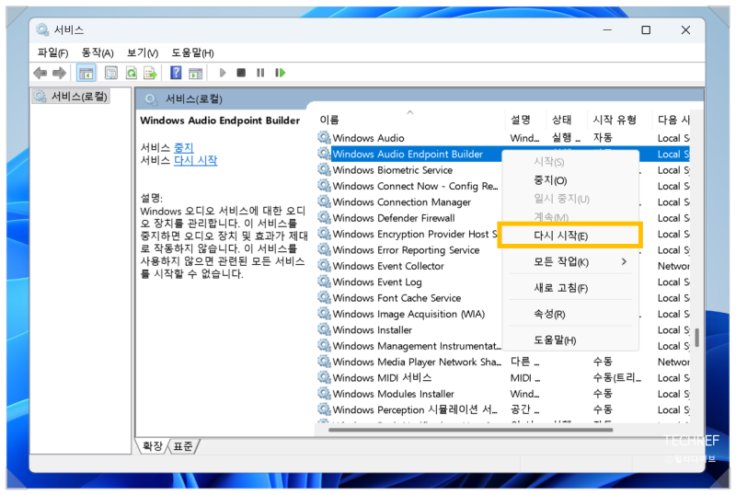This screenshot has height=495, width=736.
Task: Open the 파일(F) menu
Action: pyautogui.click(x=53, y=52)
